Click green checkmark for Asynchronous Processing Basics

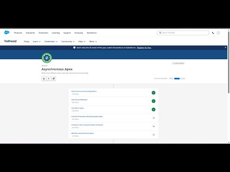click(153, 93)
